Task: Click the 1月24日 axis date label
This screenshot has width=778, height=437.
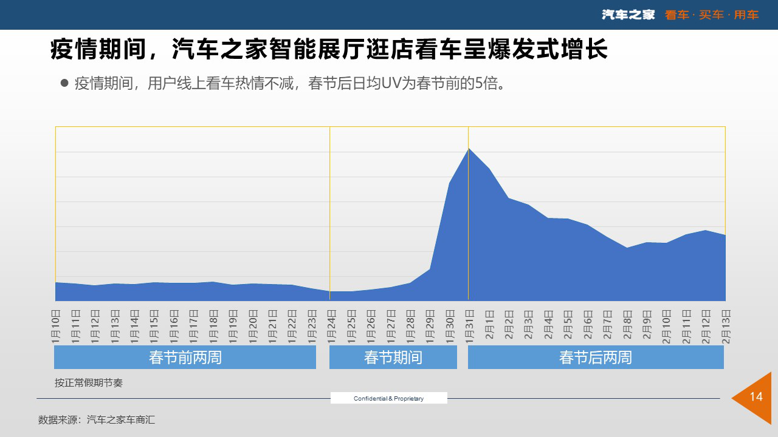Action: click(x=331, y=327)
